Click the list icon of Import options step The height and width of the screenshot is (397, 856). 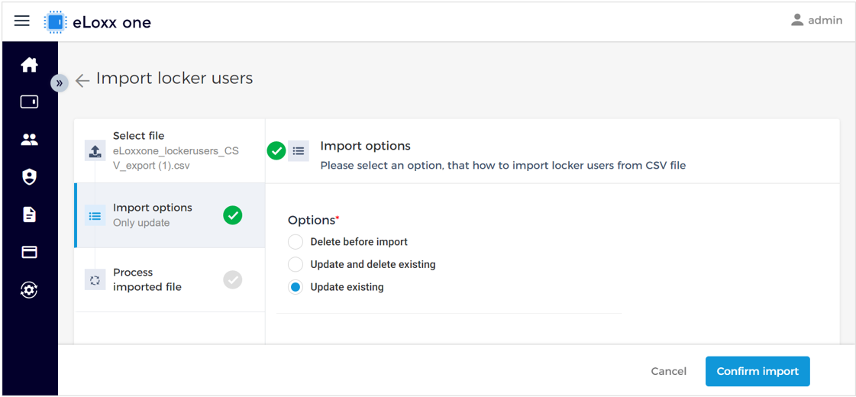point(95,215)
